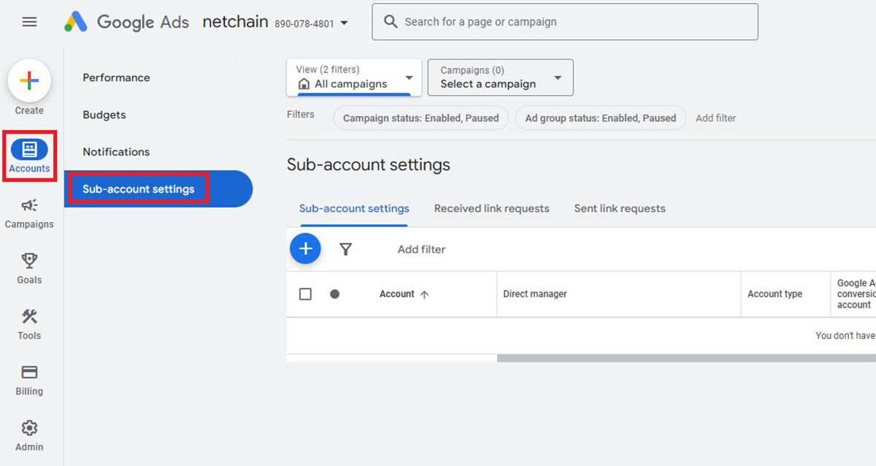Switch to Received link requests tab
Screen dimensions: 876x466
click(491, 208)
